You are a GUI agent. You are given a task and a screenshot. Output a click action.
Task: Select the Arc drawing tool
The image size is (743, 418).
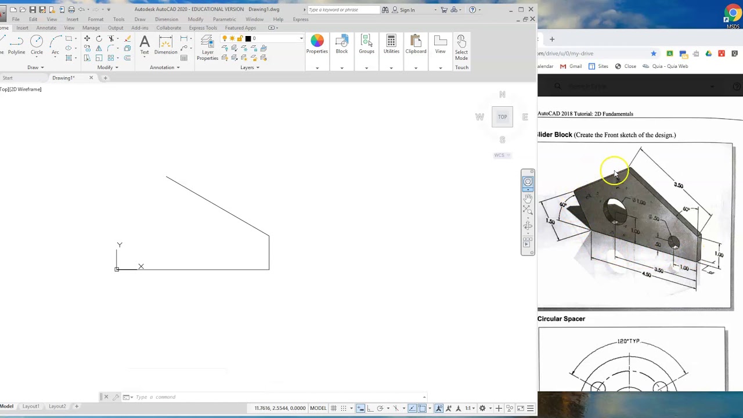pyautogui.click(x=55, y=45)
